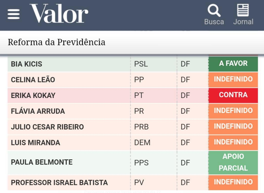The height and width of the screenshot is (193, 264).
Task: Click the Valor logo
Action: click(59, 14)
